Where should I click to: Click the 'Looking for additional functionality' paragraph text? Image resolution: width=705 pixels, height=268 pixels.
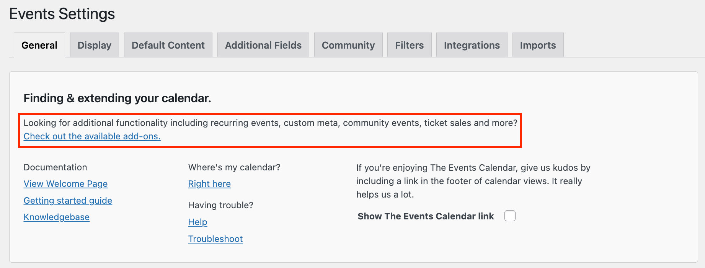(x=270, y=123)
